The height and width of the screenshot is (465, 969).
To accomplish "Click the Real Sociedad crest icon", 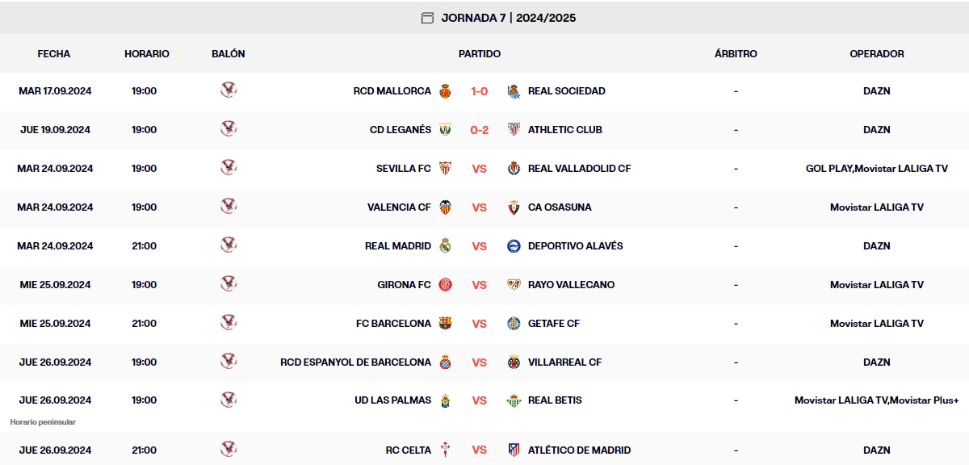I will [514, 91].
